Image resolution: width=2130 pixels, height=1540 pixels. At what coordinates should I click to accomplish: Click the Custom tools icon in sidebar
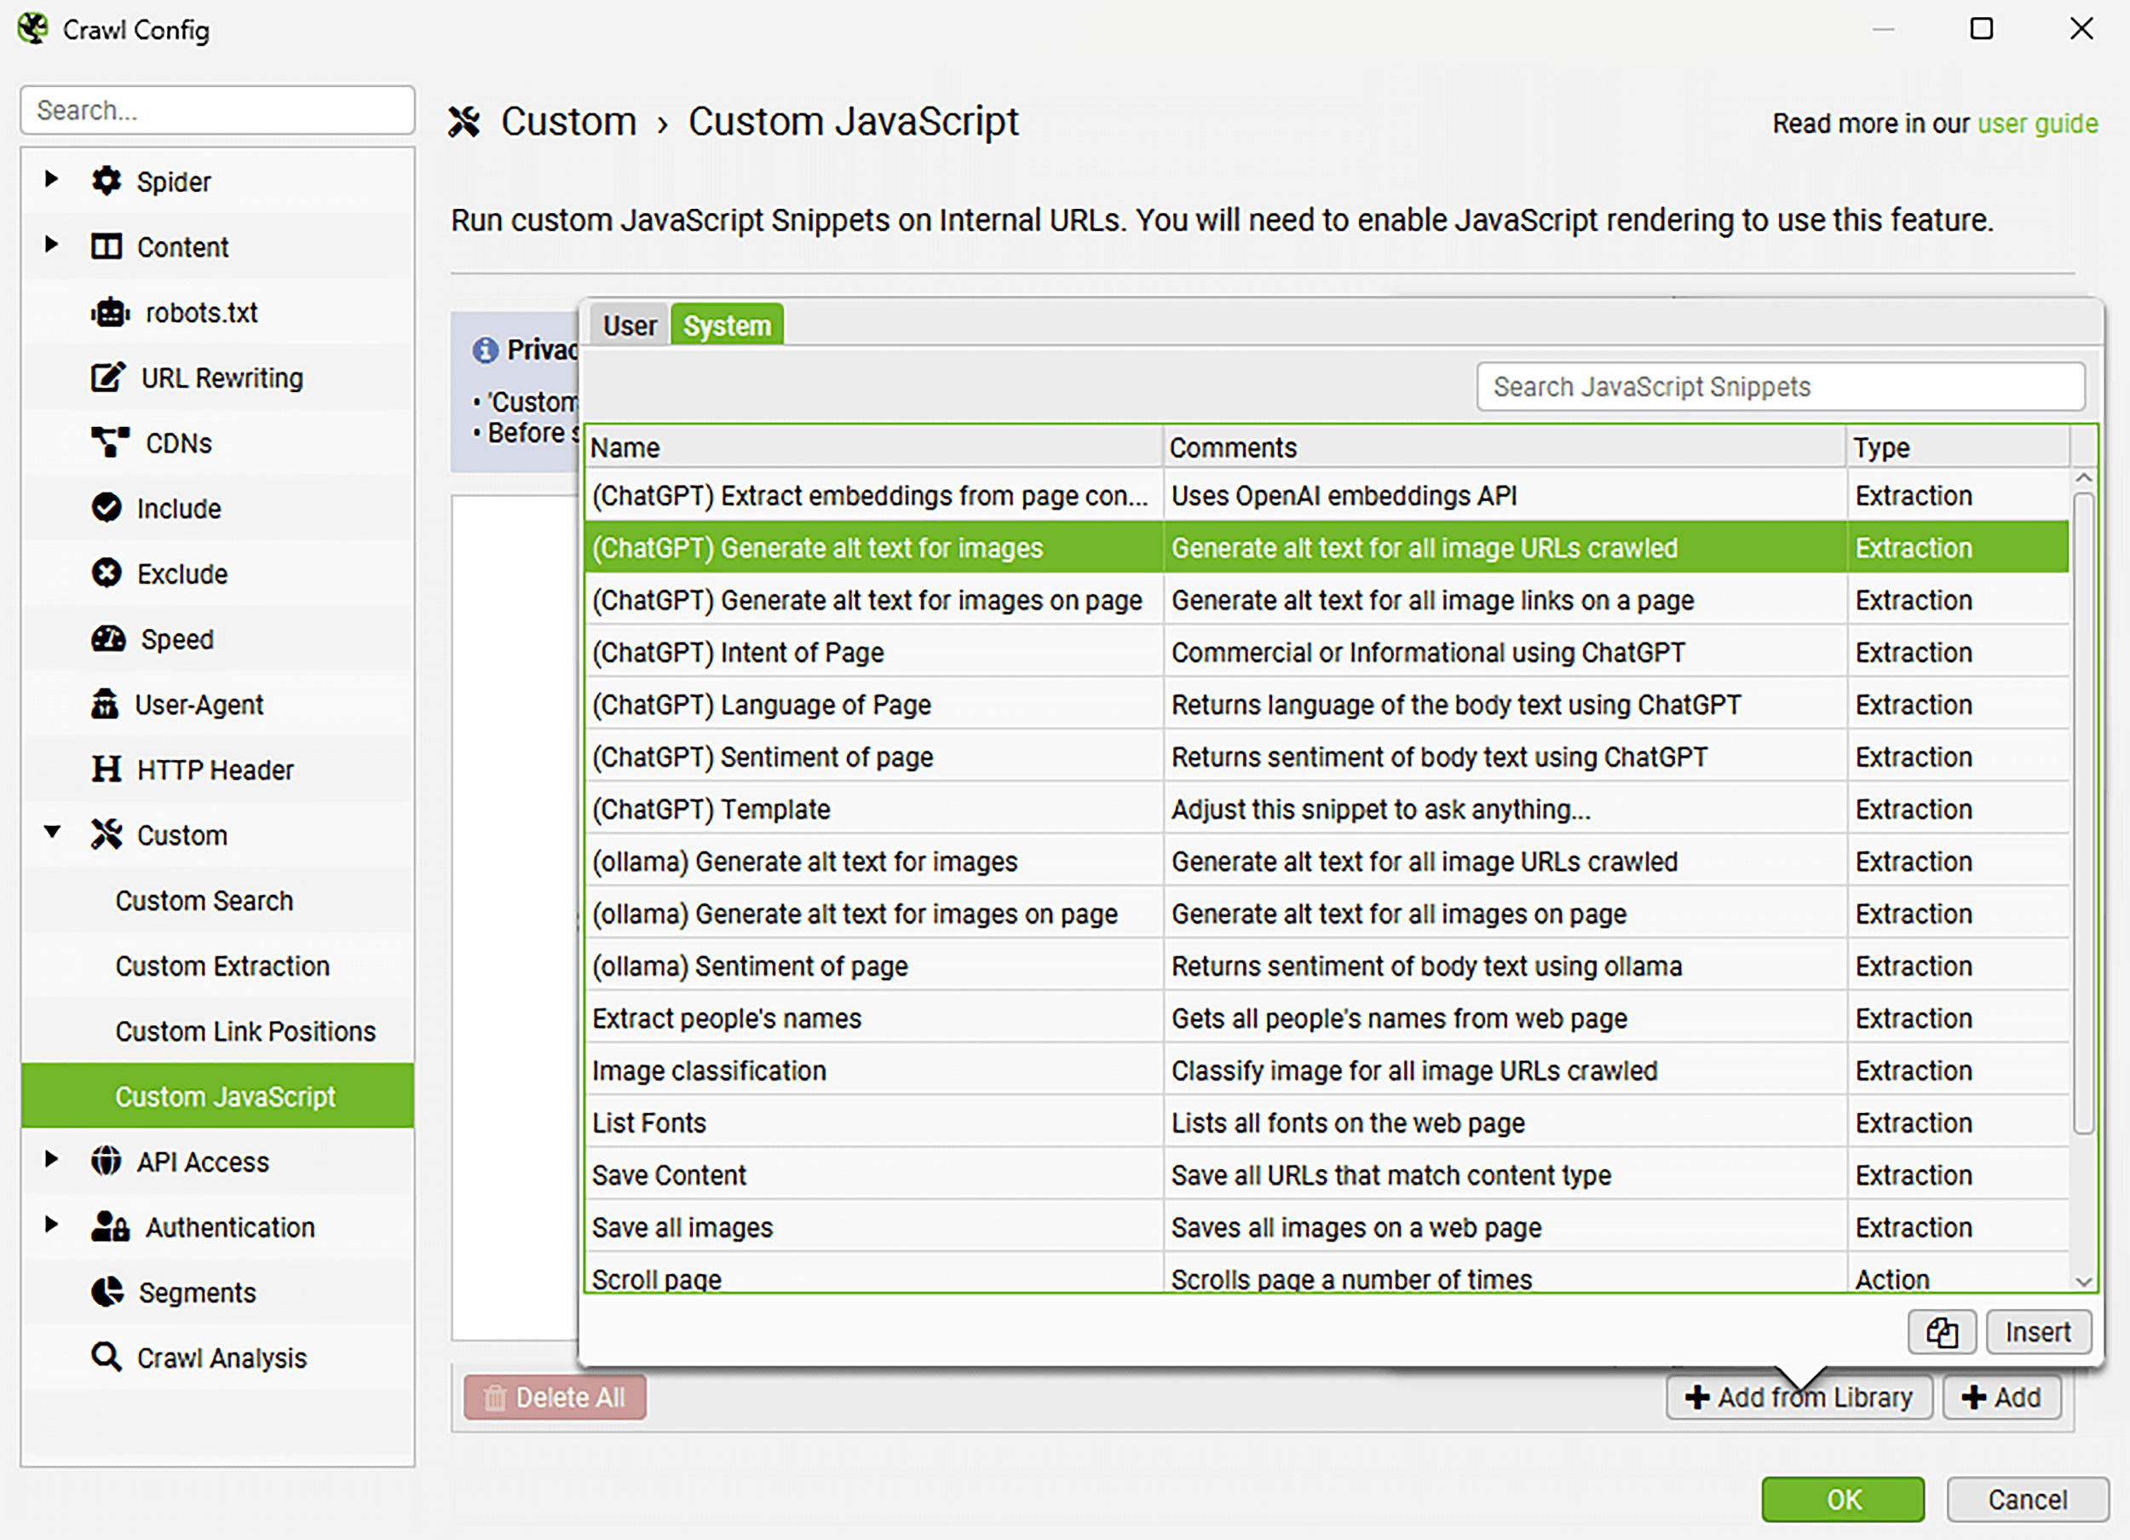(x=106, y=834)
